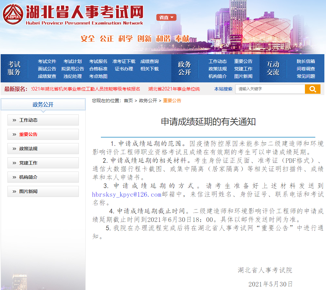Image resolution: width=326 pixels, height=290 pixels.
Task: Open the 省直 region dropdown
Action: point(166,18)
